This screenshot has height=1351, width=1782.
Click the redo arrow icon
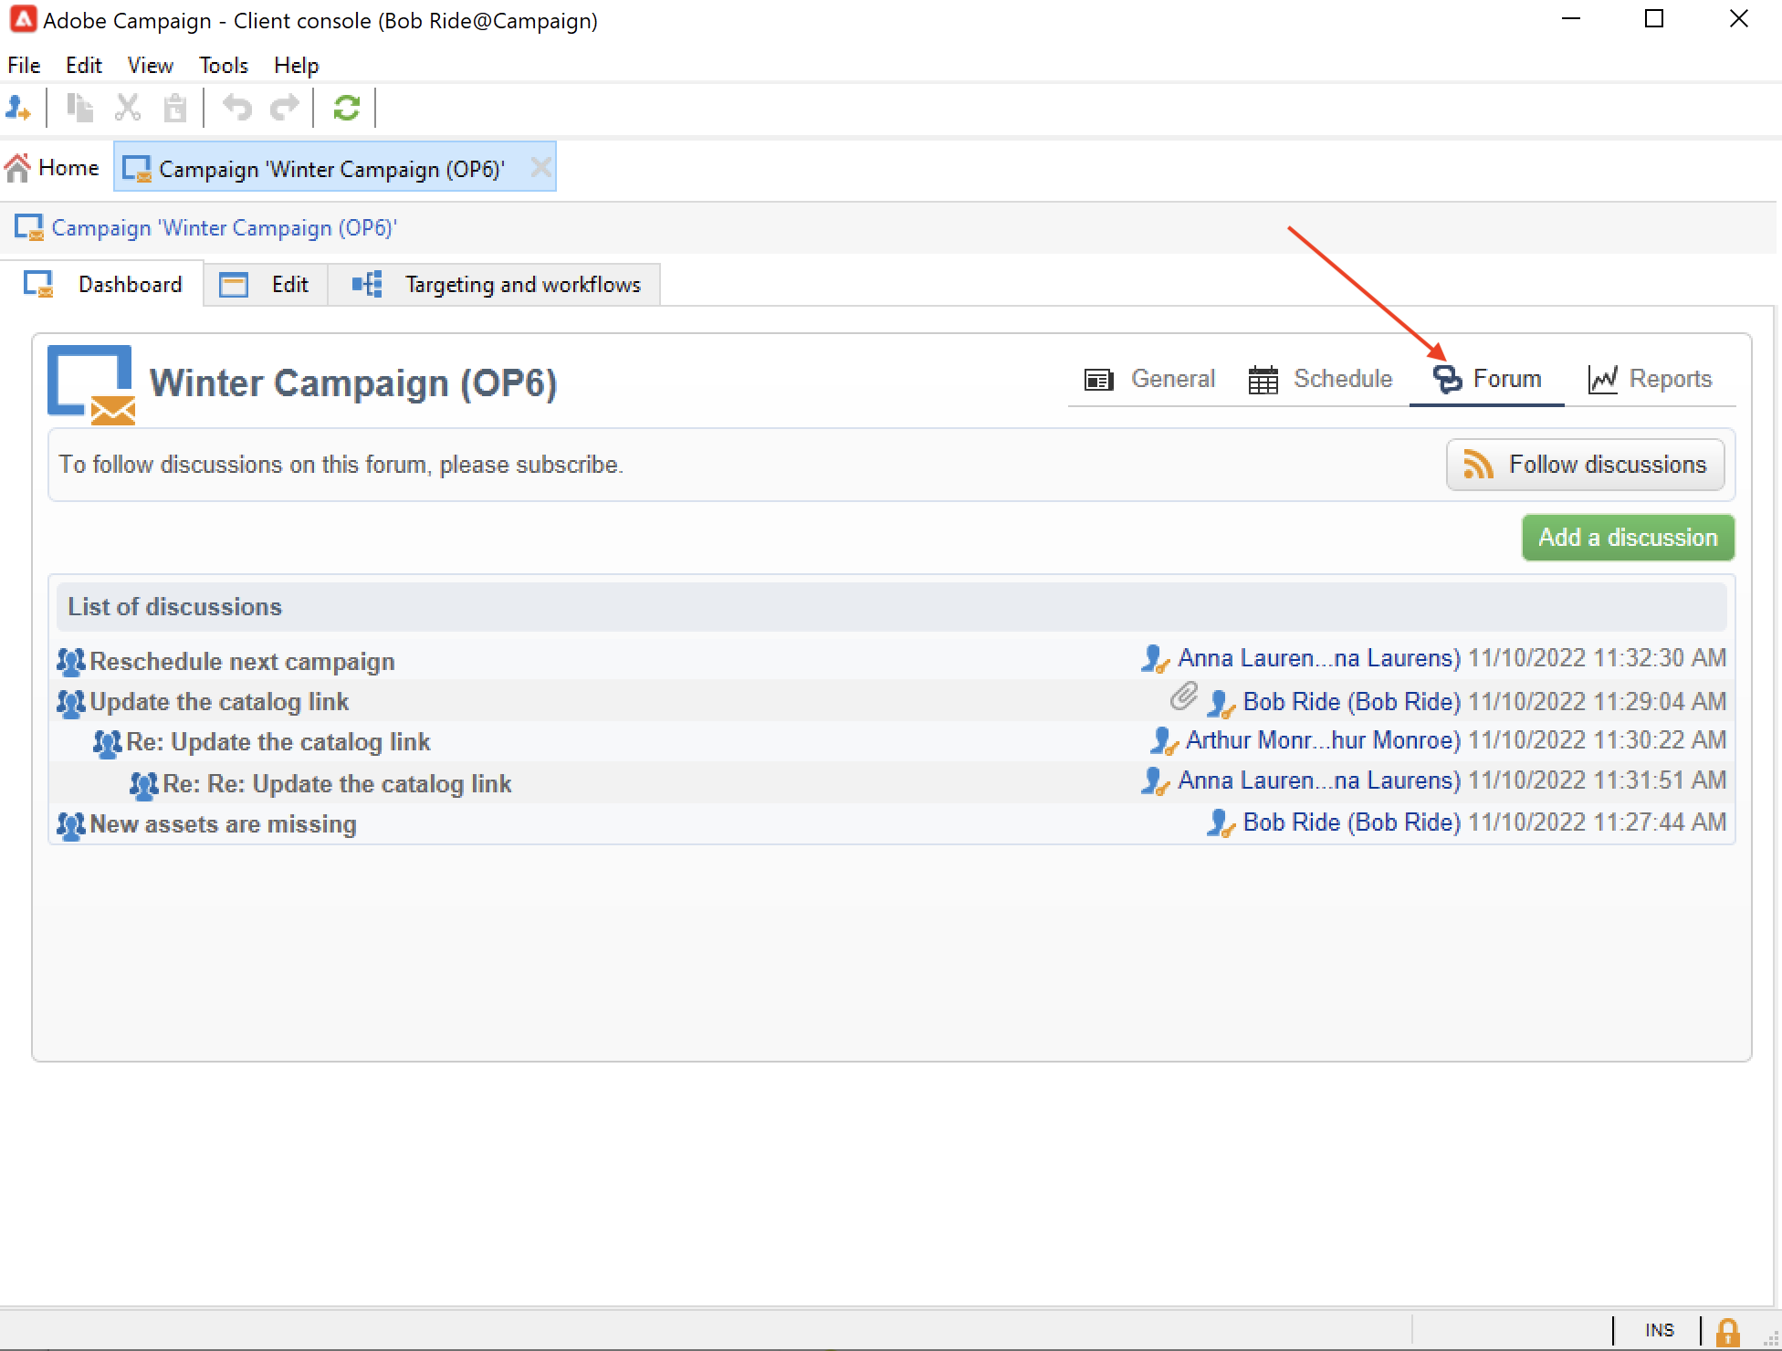coord(285,109)
